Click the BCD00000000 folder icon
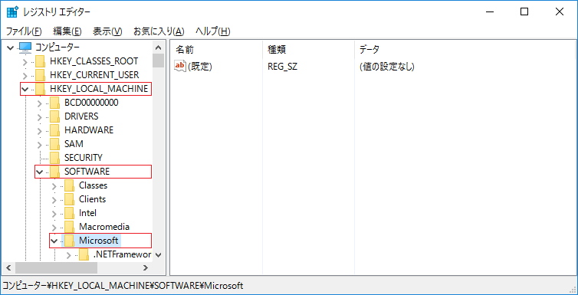The image size is (578, 295). (x=55, y=103)
